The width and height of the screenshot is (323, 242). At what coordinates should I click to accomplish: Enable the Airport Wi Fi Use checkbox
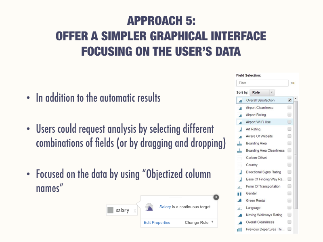coord(289,122)
